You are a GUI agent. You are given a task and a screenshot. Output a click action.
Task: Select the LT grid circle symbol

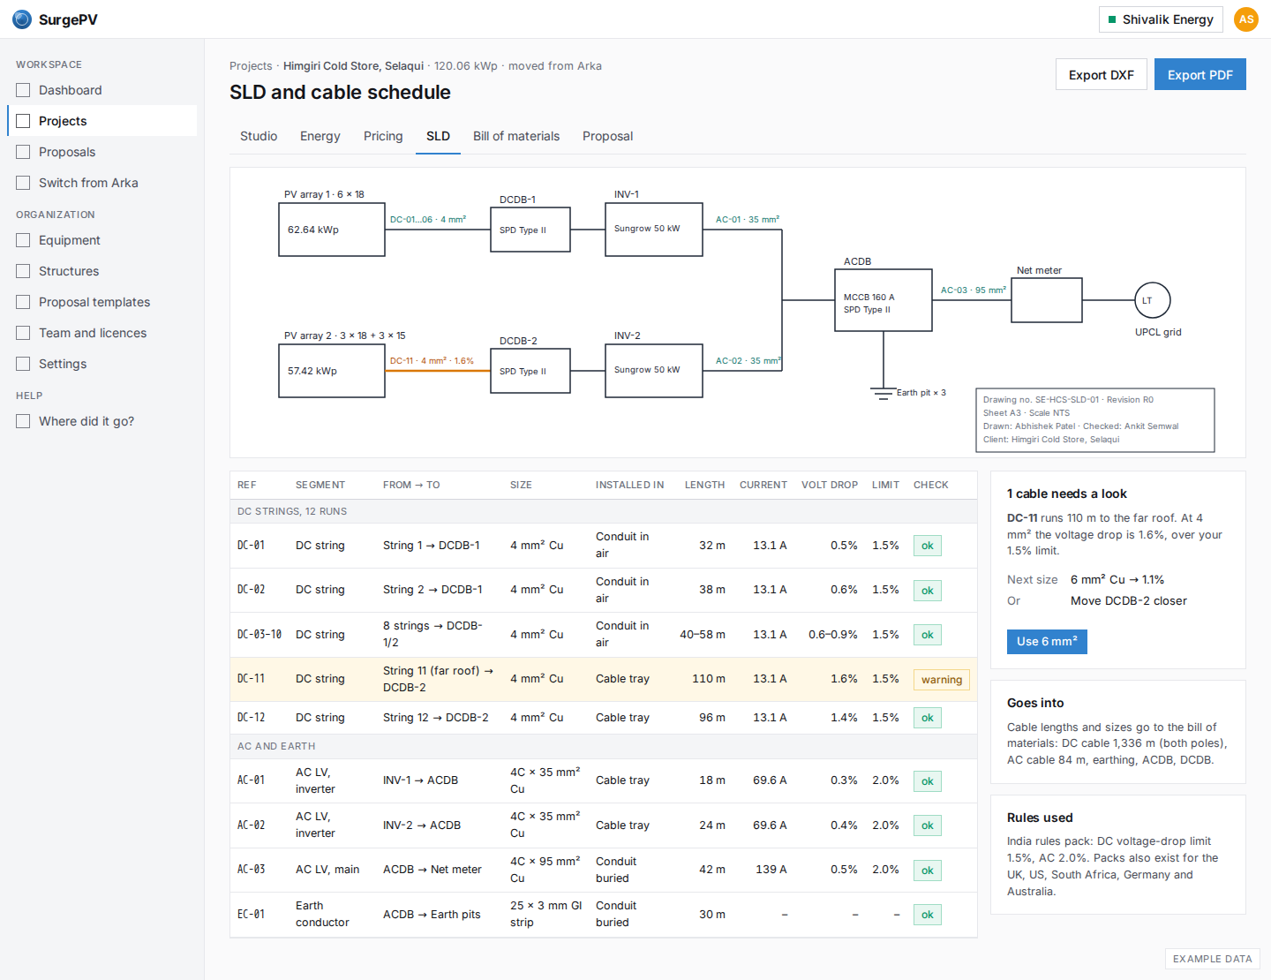pos(1153,300)
